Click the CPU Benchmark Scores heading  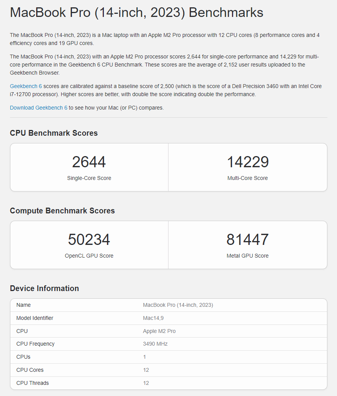[x=54, y=133]
